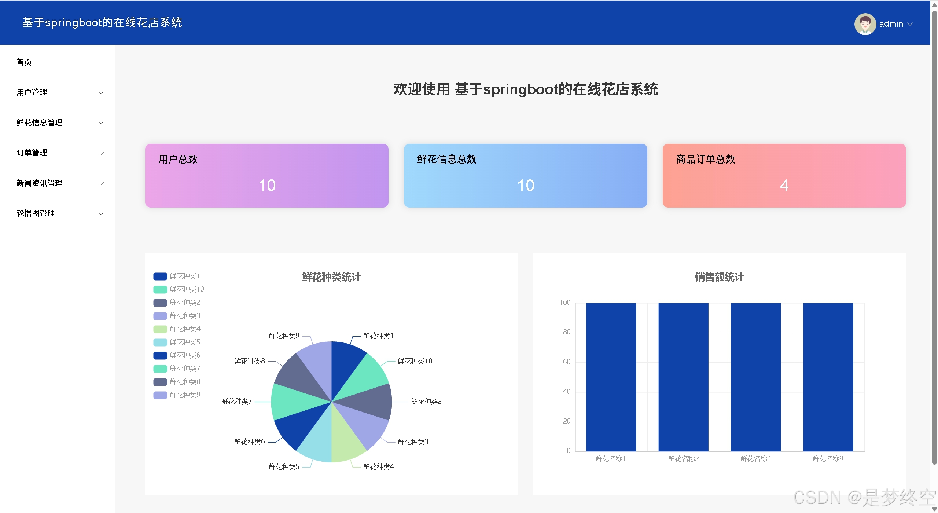Viewport: 938px width, 513px height.
Task: Click the 鲜花种类4 legend color swatch
Action: click(x=160, y=329)
